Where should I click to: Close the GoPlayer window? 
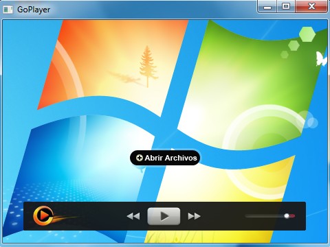point(311,6)
